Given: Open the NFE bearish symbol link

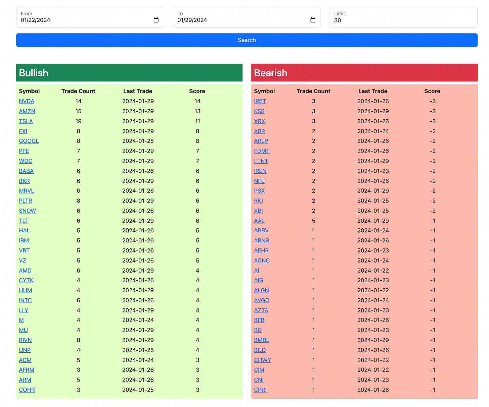Looking at the screenshot, I should [x=259, y=181].
